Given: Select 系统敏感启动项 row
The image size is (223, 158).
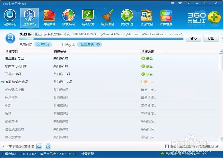Looking at the screenshot, I should click(109, 82).
